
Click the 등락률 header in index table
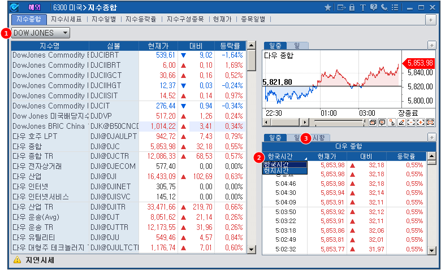[230, 46]
